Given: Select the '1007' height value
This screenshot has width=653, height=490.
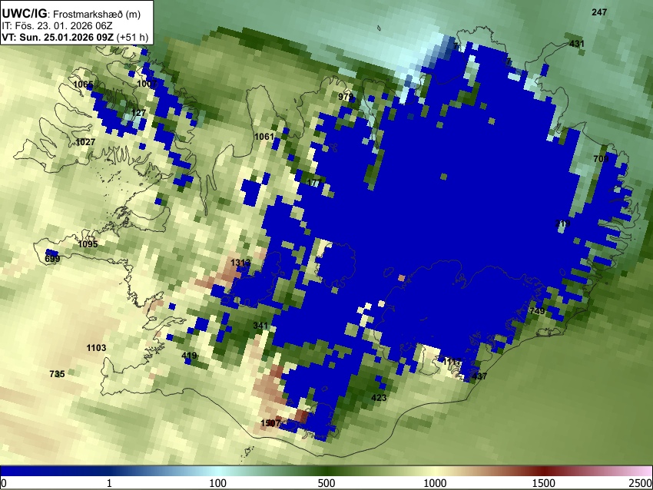Looking at the screenshot, I should tap(147, 84).
